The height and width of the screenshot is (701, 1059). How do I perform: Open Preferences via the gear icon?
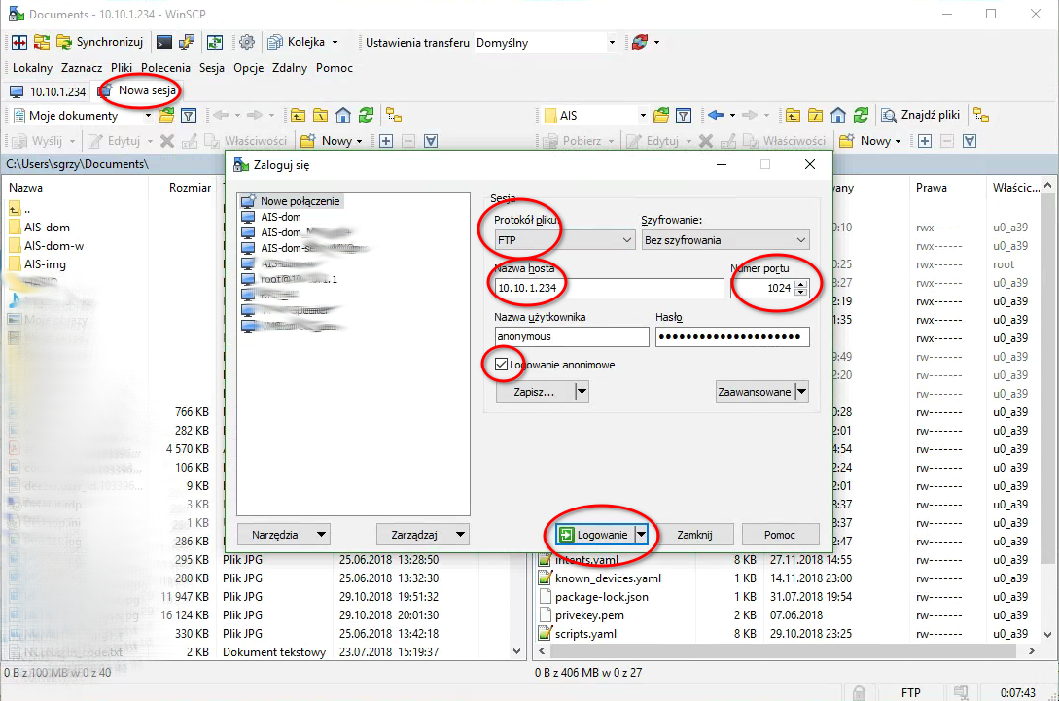pyautogui.click(x=247, y=42)
